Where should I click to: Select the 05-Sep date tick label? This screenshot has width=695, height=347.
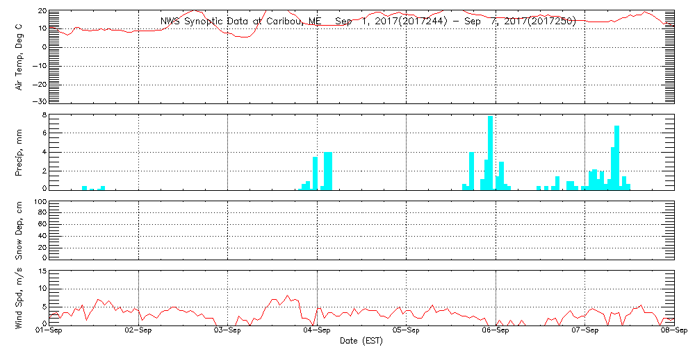(406, 332)
